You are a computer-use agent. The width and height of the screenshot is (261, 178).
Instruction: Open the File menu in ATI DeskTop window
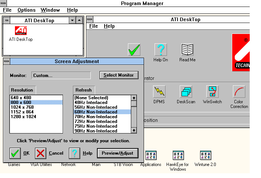point(94,26)
